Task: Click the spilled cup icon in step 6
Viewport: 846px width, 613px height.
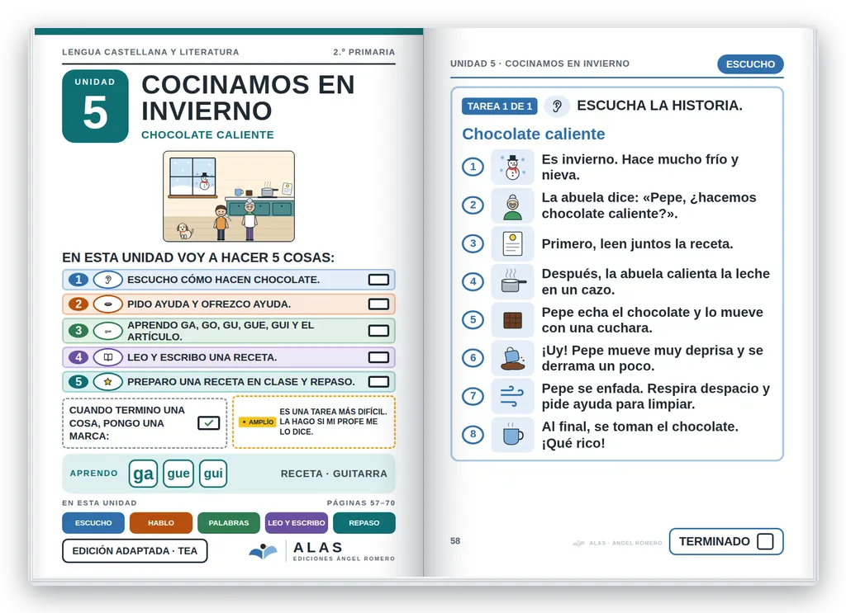Action: coord(512,358)
